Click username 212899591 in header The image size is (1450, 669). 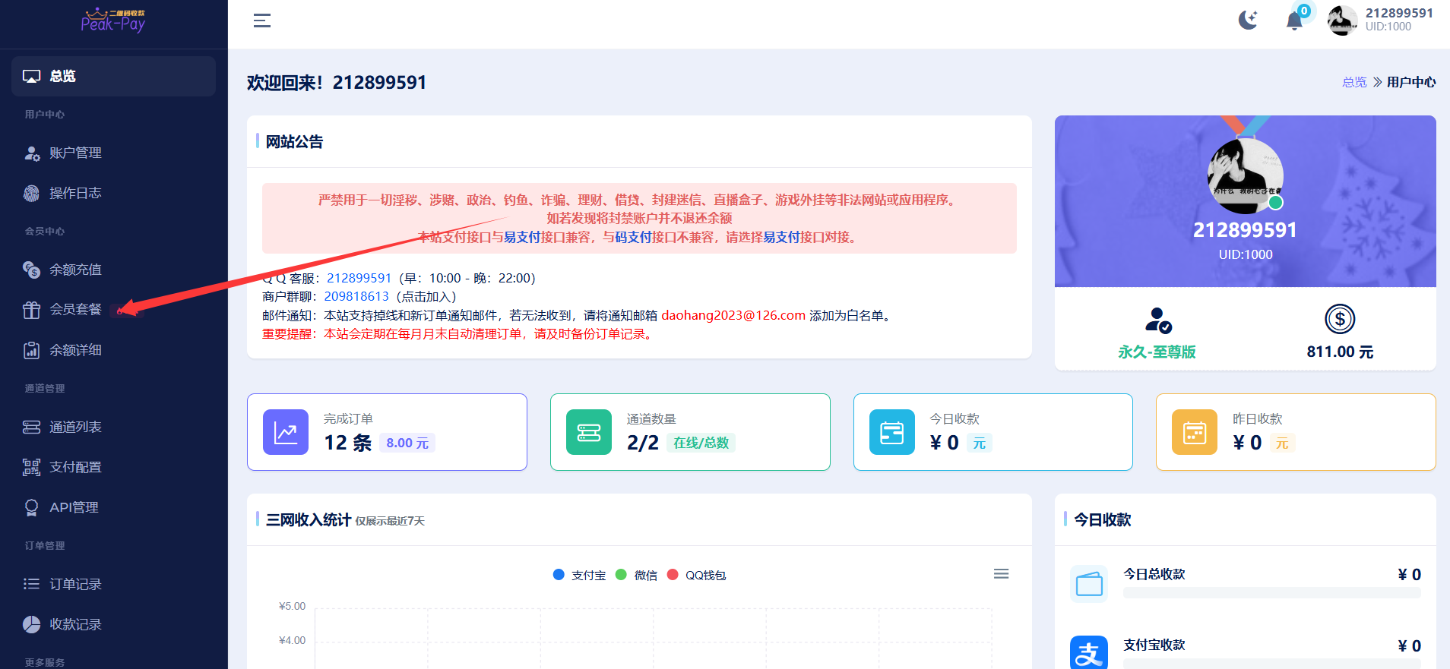pos(1399,13)
